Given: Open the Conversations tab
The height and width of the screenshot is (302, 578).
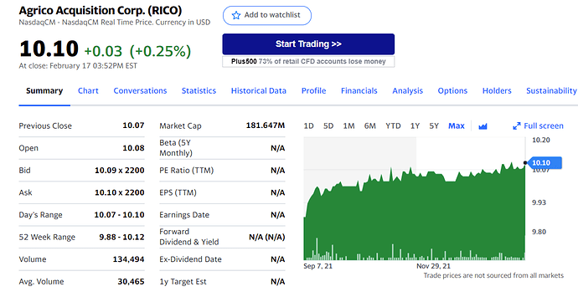Looking at the screenshot, I should click(140, 91).
